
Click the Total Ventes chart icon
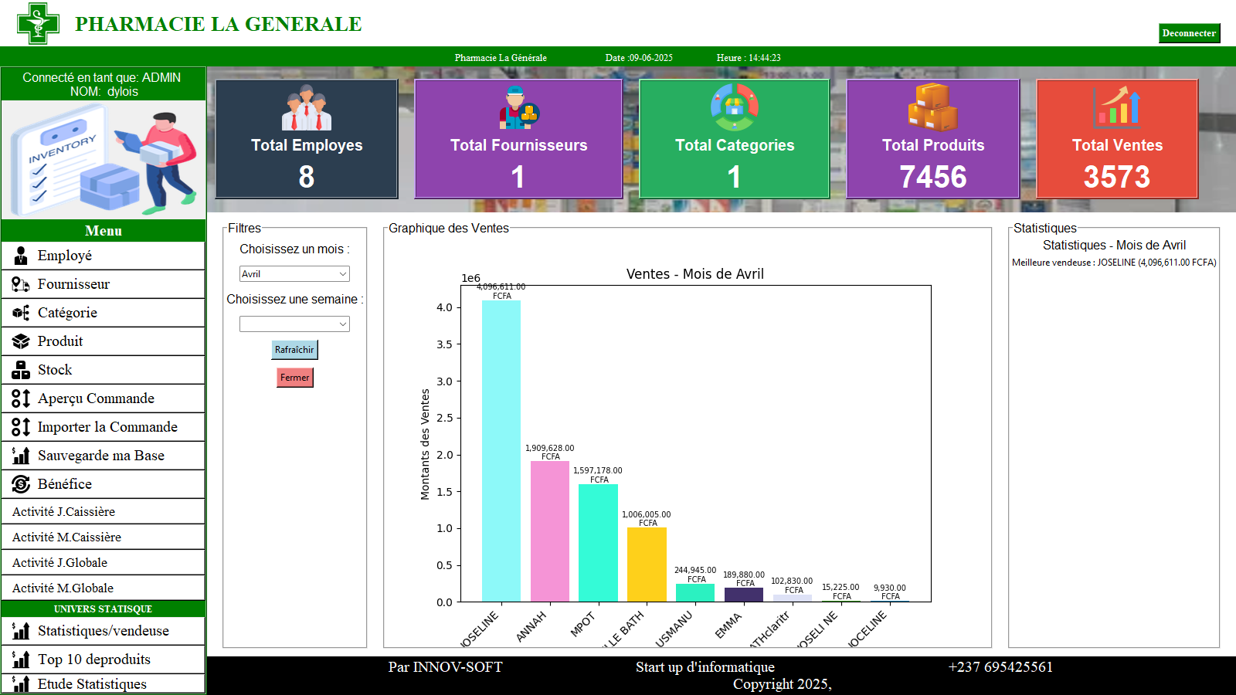1116,107
